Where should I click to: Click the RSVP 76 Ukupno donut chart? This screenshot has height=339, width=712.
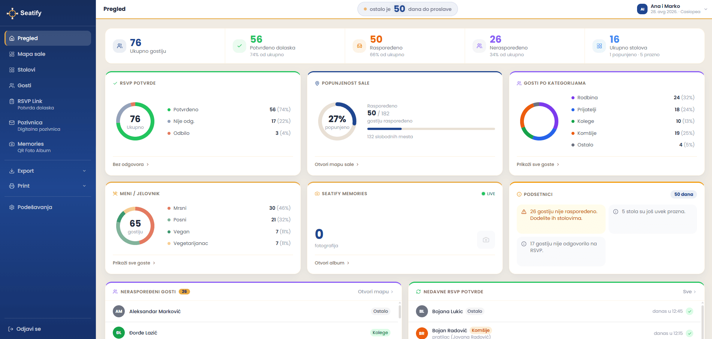(135, 121)
